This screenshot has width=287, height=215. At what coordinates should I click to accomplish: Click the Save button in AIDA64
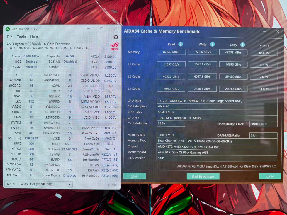tap(135, 176)
